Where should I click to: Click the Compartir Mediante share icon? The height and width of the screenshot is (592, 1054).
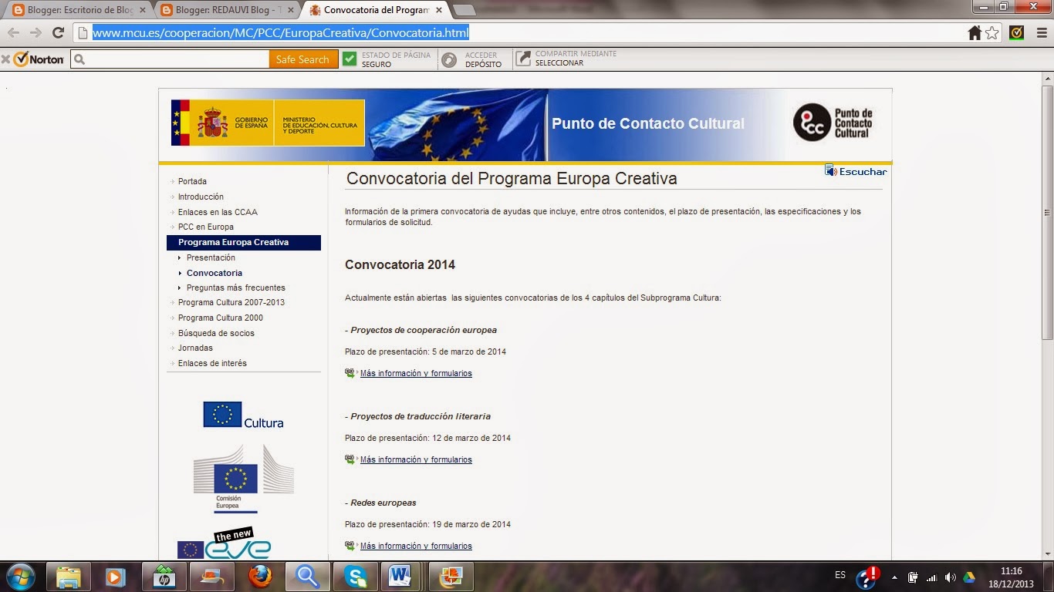(x=523, y=59)
